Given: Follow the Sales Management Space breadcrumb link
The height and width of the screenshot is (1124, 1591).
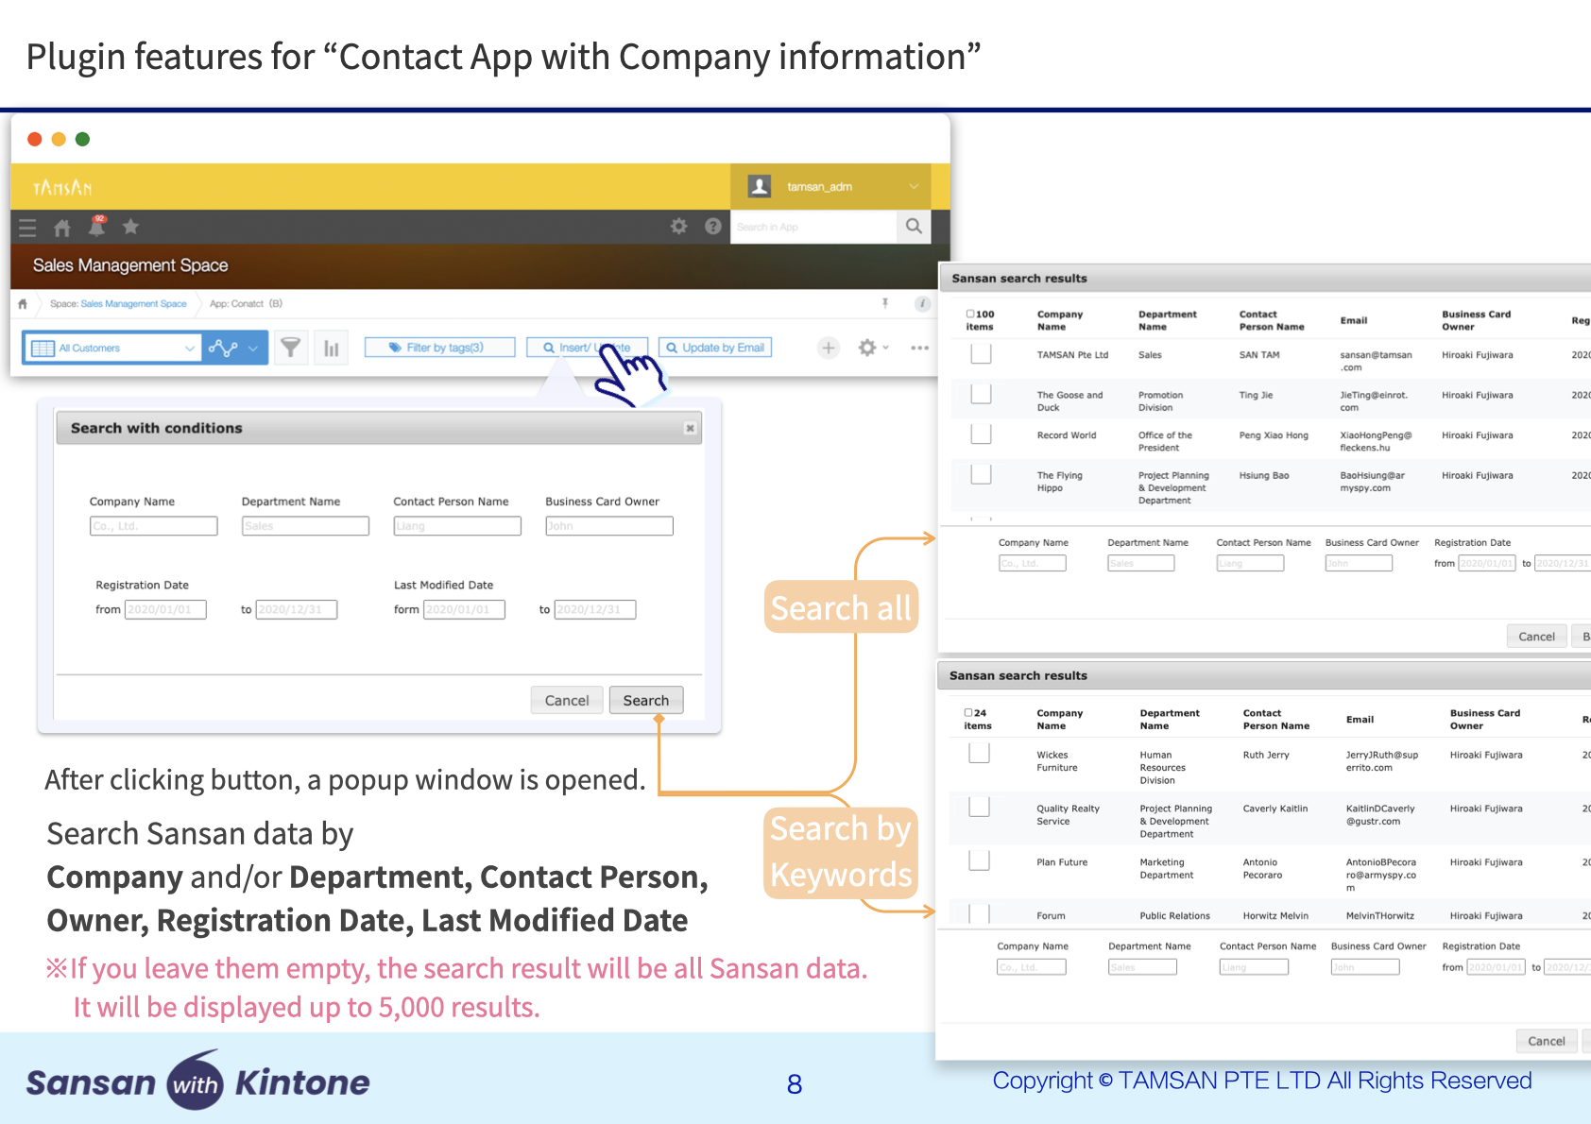Looking at the screenshot, I should coord(132,303).
